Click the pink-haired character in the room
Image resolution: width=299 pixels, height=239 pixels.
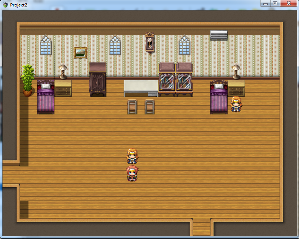(132, 173)
